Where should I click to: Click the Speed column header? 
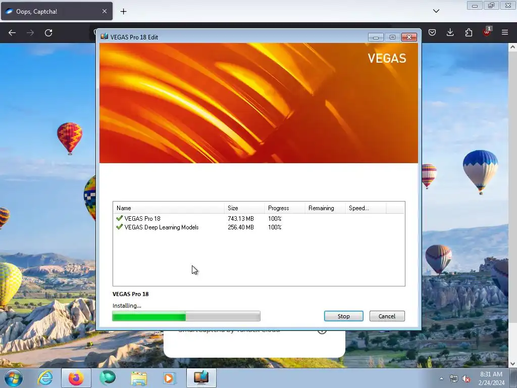(366, 208)
